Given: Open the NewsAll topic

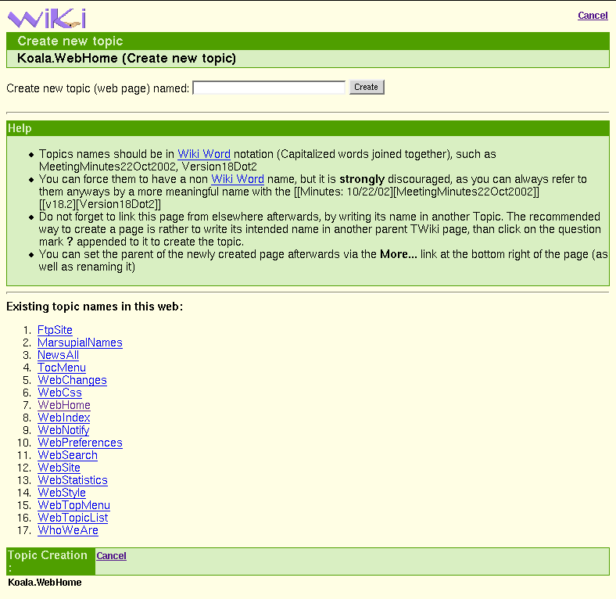Looking at the screenshot, I should click(x=58, y=355).
